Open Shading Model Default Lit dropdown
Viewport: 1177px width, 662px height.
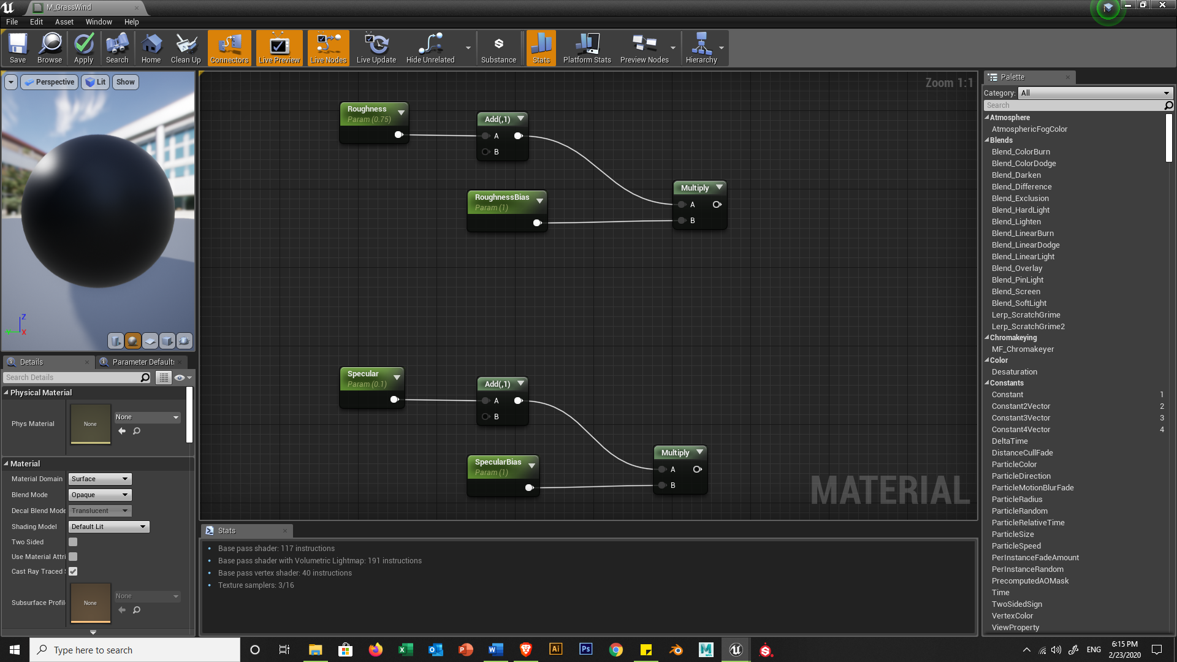coord(109,527)
